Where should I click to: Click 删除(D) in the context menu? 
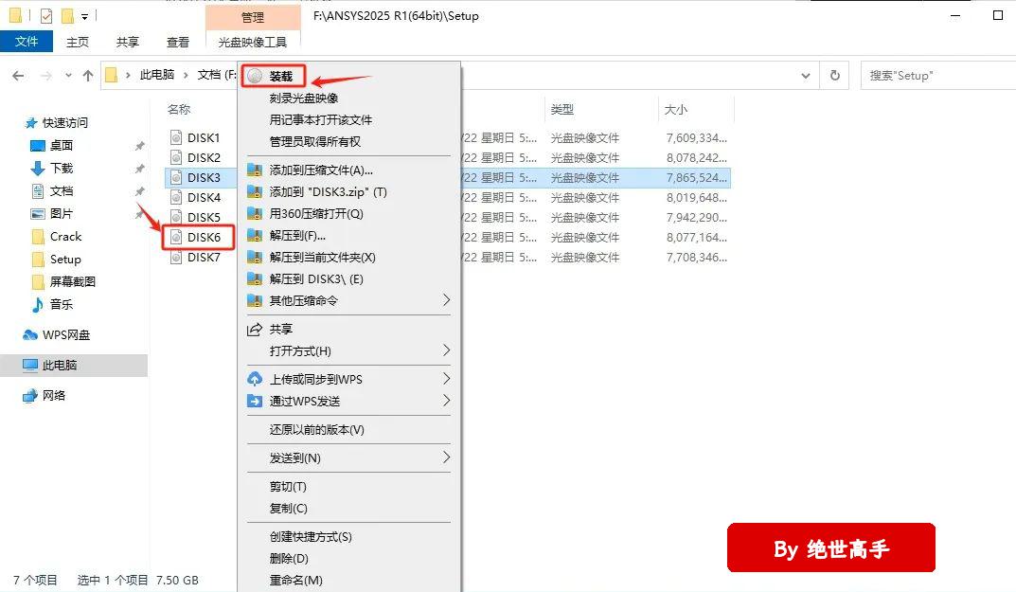pos(289,559)
